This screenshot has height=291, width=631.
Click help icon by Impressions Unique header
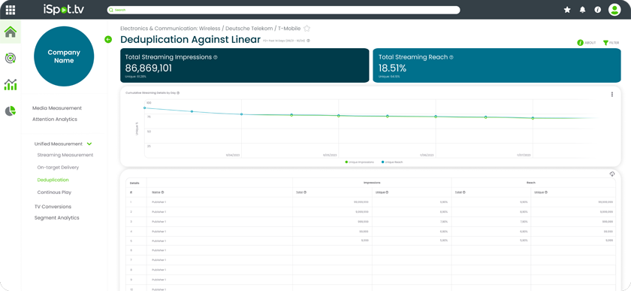click(387, 192)
